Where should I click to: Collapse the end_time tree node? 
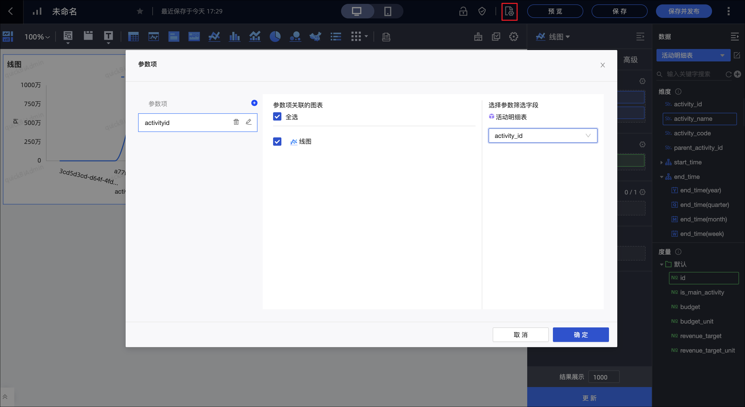(x=661, y=177)
